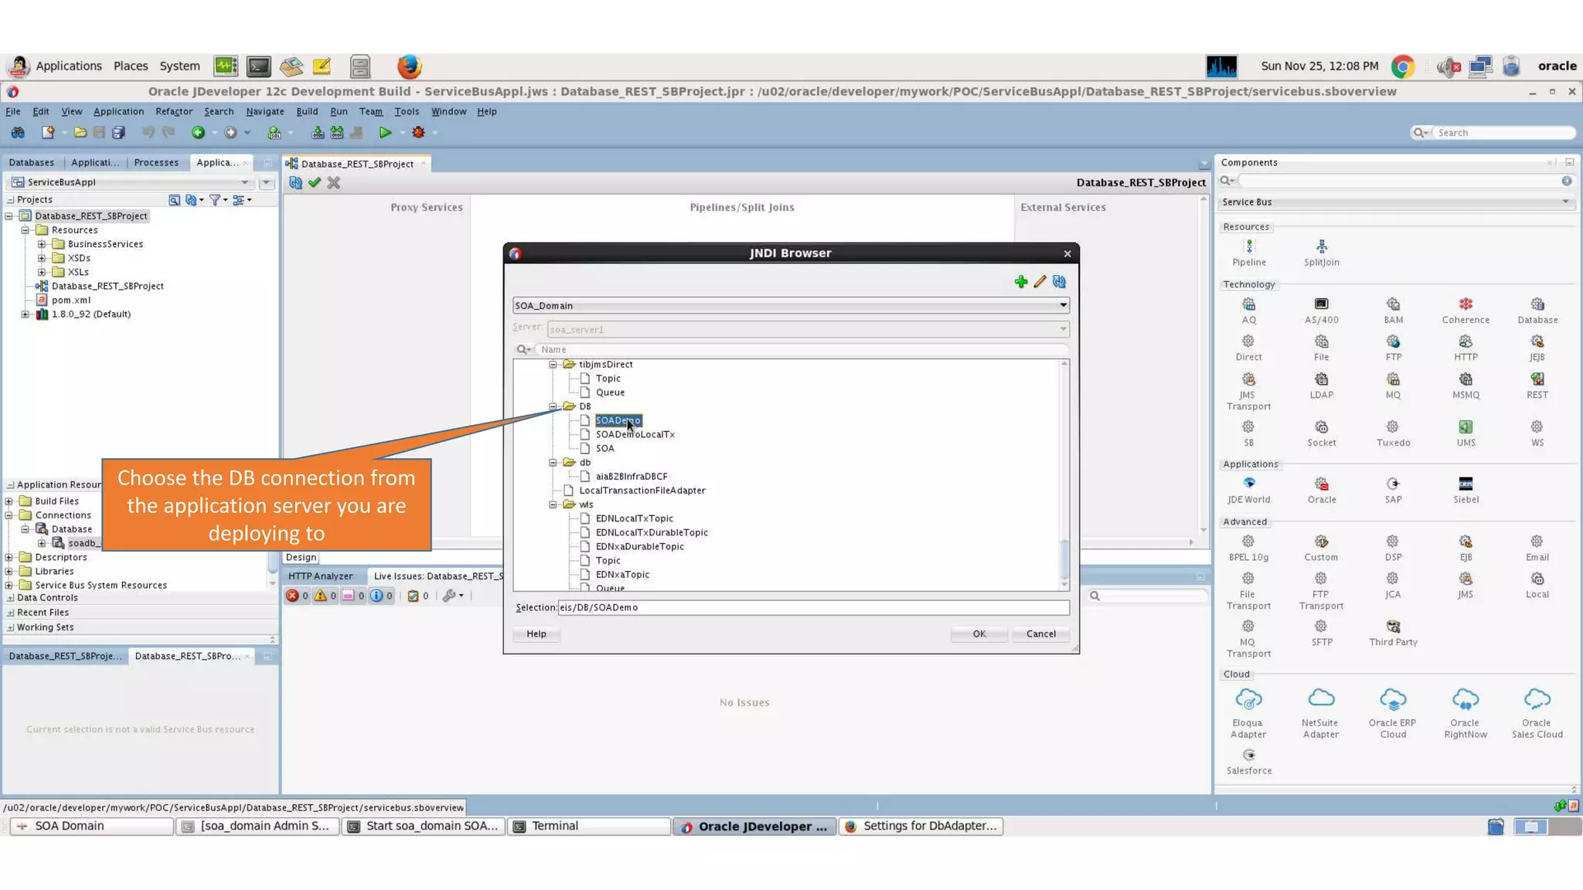Pick the HTTP transport component
Image resolution: width=1583 pixels, height=890 pixels.
point(1465,348)
